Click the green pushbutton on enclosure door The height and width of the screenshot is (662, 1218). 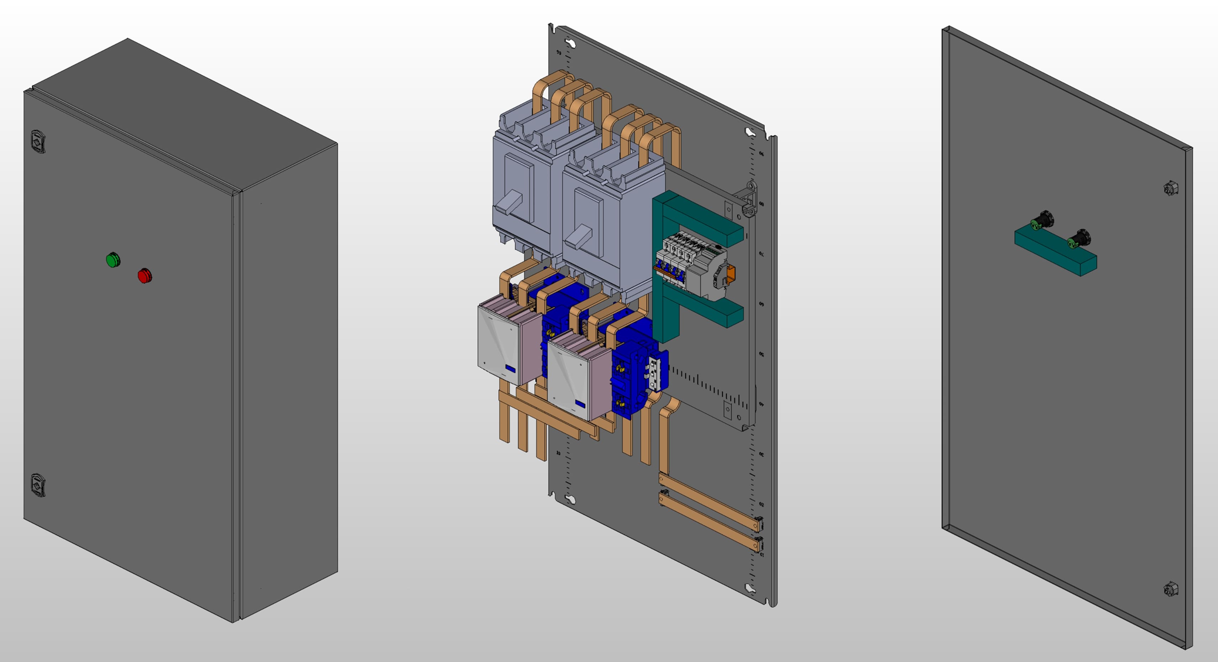113,260
